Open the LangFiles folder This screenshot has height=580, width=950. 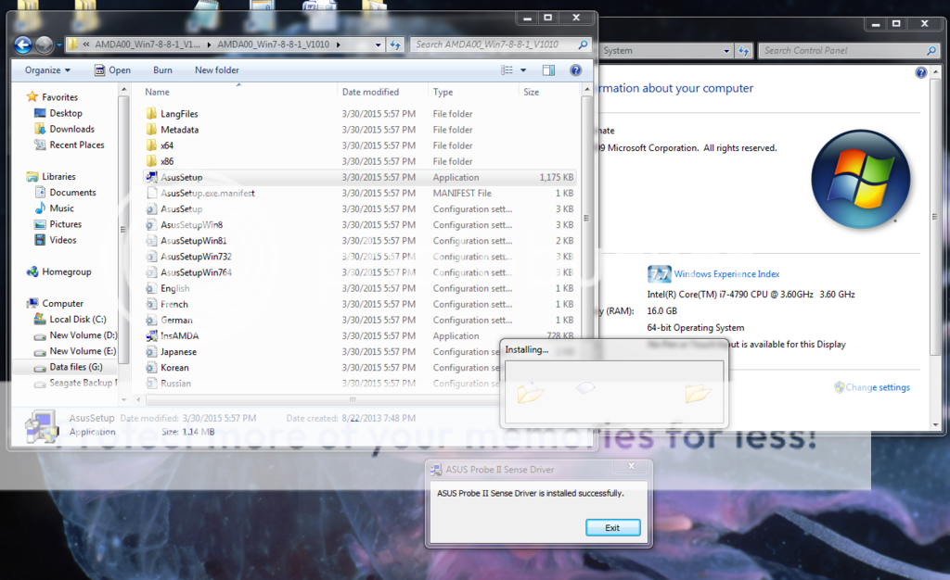179,114
